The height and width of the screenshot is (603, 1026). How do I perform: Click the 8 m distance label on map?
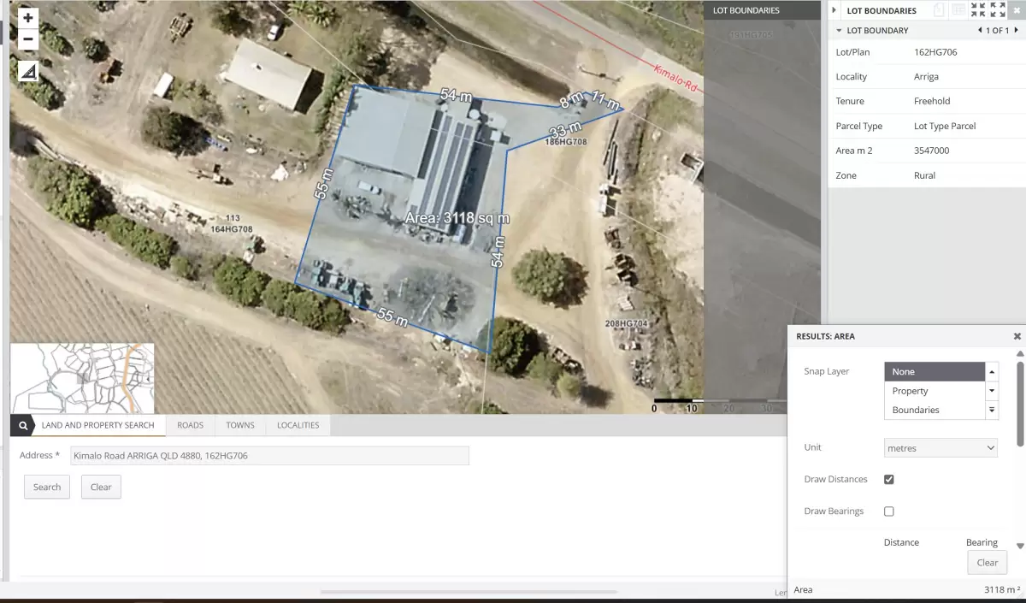pyautogui.click(x=571, y=100)
